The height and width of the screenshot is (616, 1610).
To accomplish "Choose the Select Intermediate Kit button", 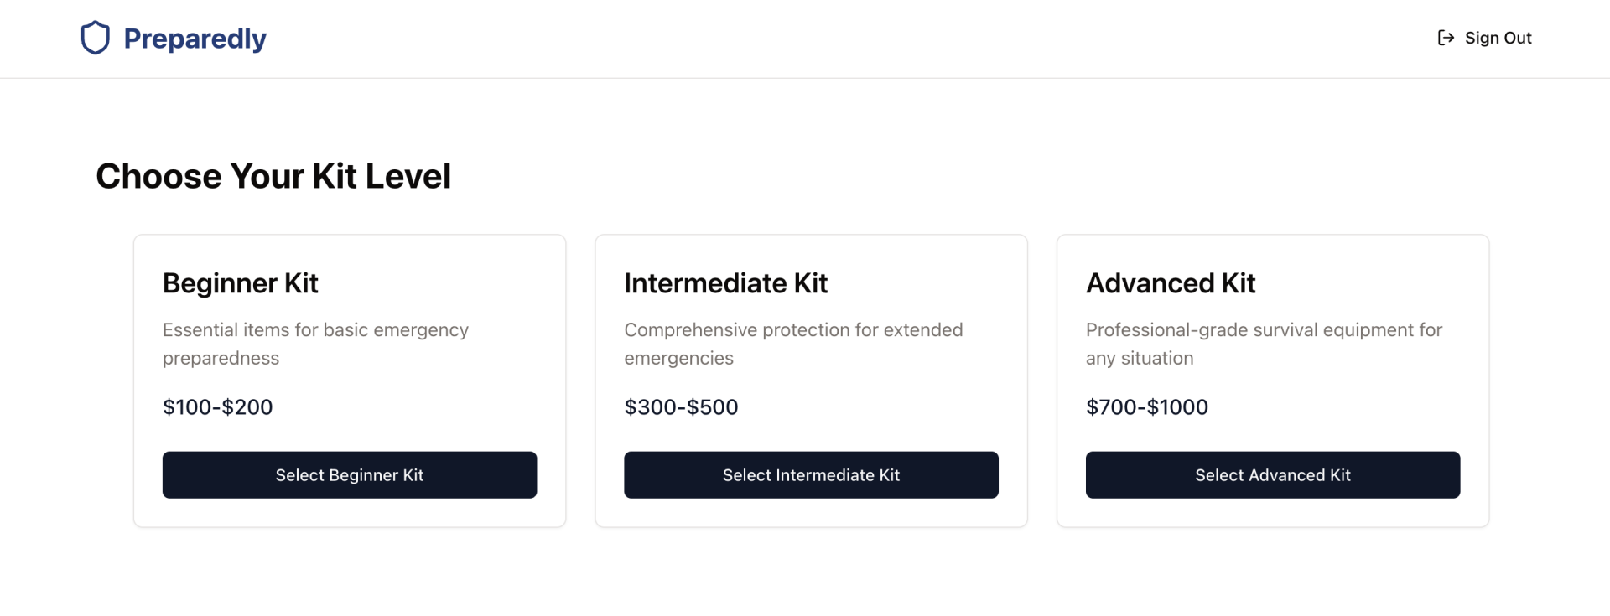I will [811, 475].
